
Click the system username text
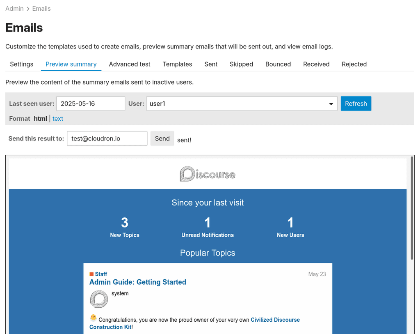tap(120, 293)
